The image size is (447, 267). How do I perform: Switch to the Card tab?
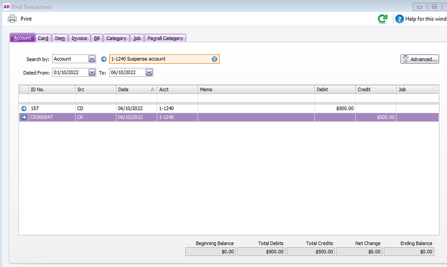[43, 38]
